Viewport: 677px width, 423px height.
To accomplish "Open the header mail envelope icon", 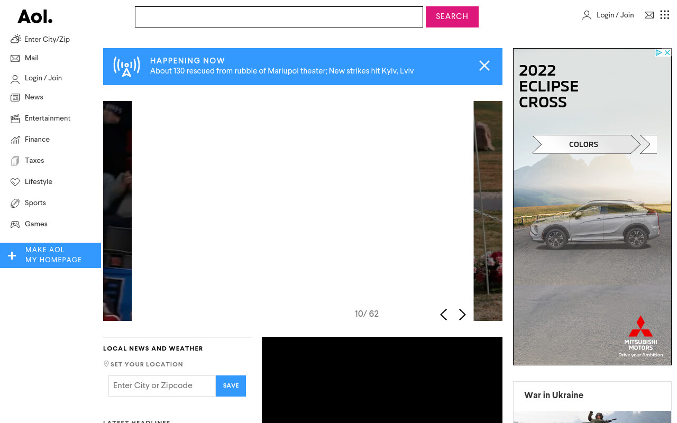I will [649, 15].
